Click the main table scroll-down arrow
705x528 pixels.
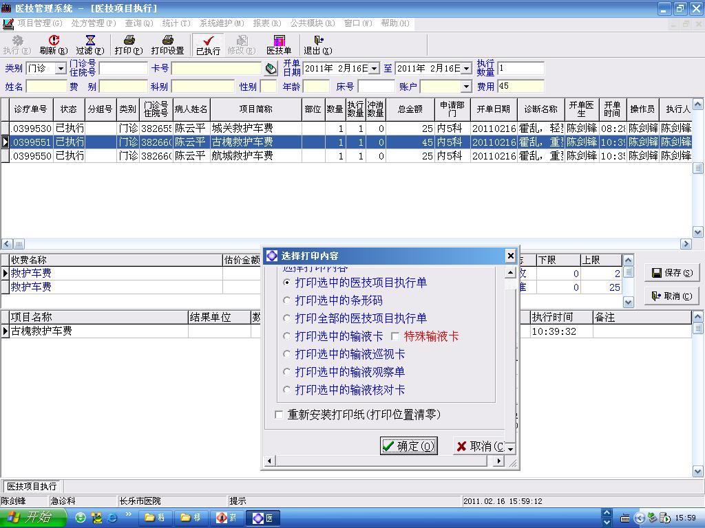pyautogui.click(x=698, y=232)
